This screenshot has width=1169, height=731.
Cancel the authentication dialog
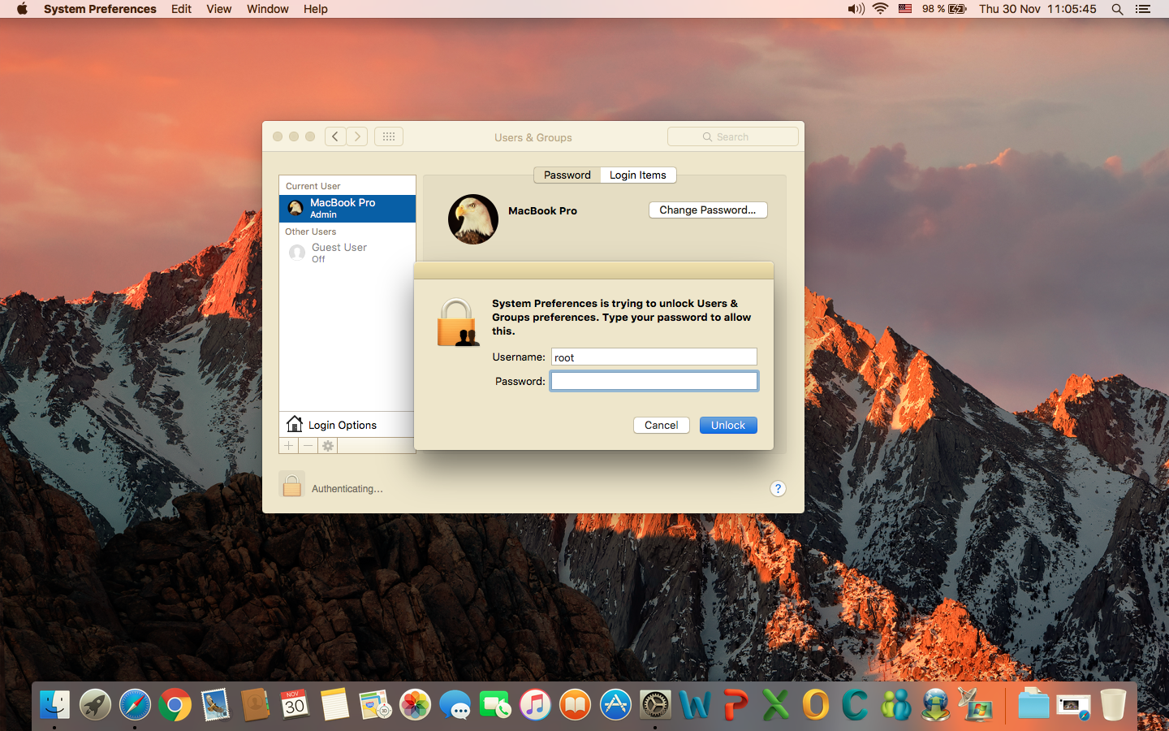662,425
